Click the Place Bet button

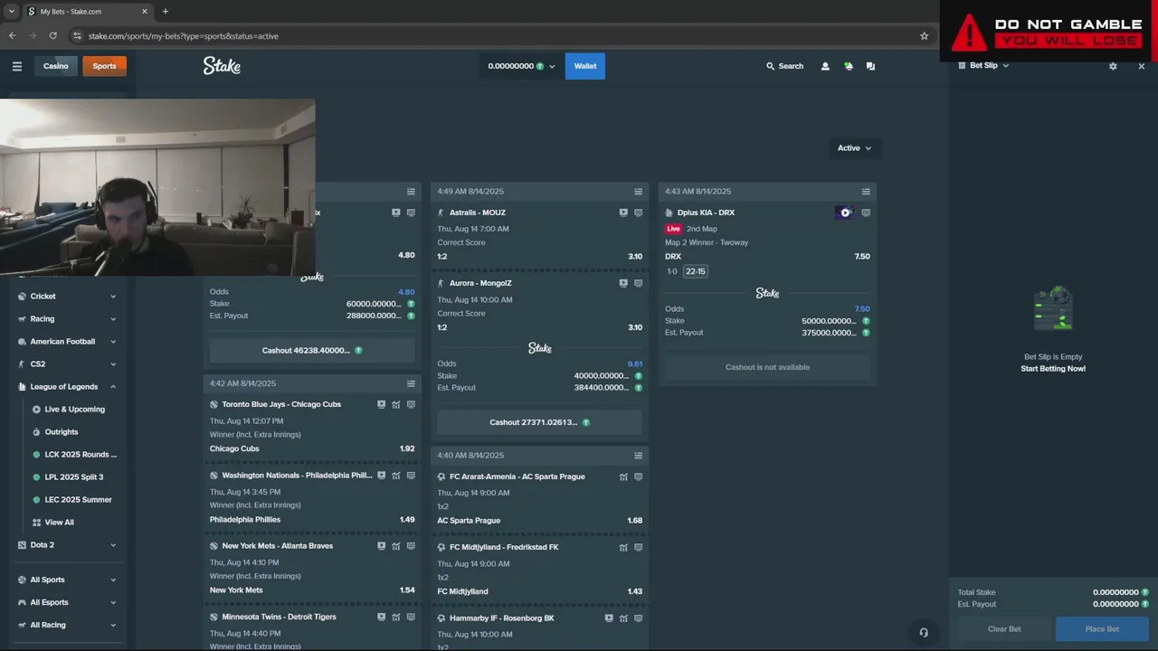point(1102,629)
